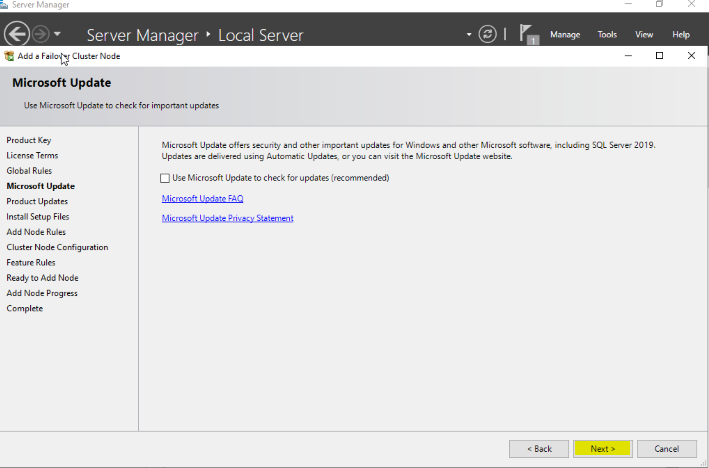Click the refresh icon in Server Manager header

click(487, 34)
